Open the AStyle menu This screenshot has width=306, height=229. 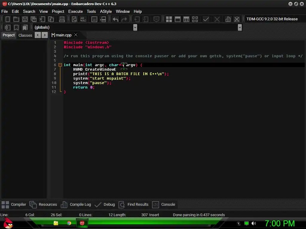(x=106, y=12)
